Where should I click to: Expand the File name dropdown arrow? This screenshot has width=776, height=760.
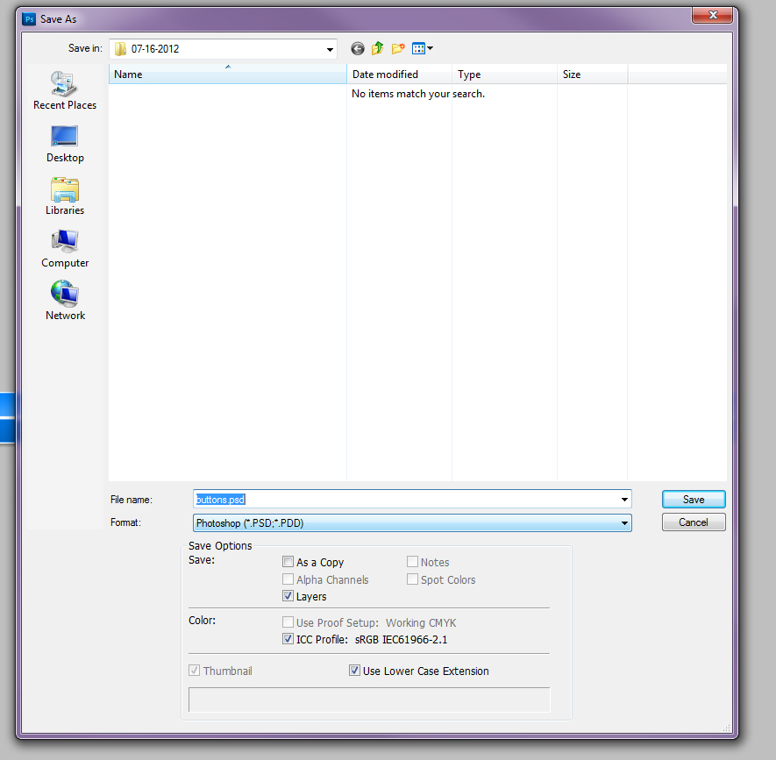[x=624, y=500]
